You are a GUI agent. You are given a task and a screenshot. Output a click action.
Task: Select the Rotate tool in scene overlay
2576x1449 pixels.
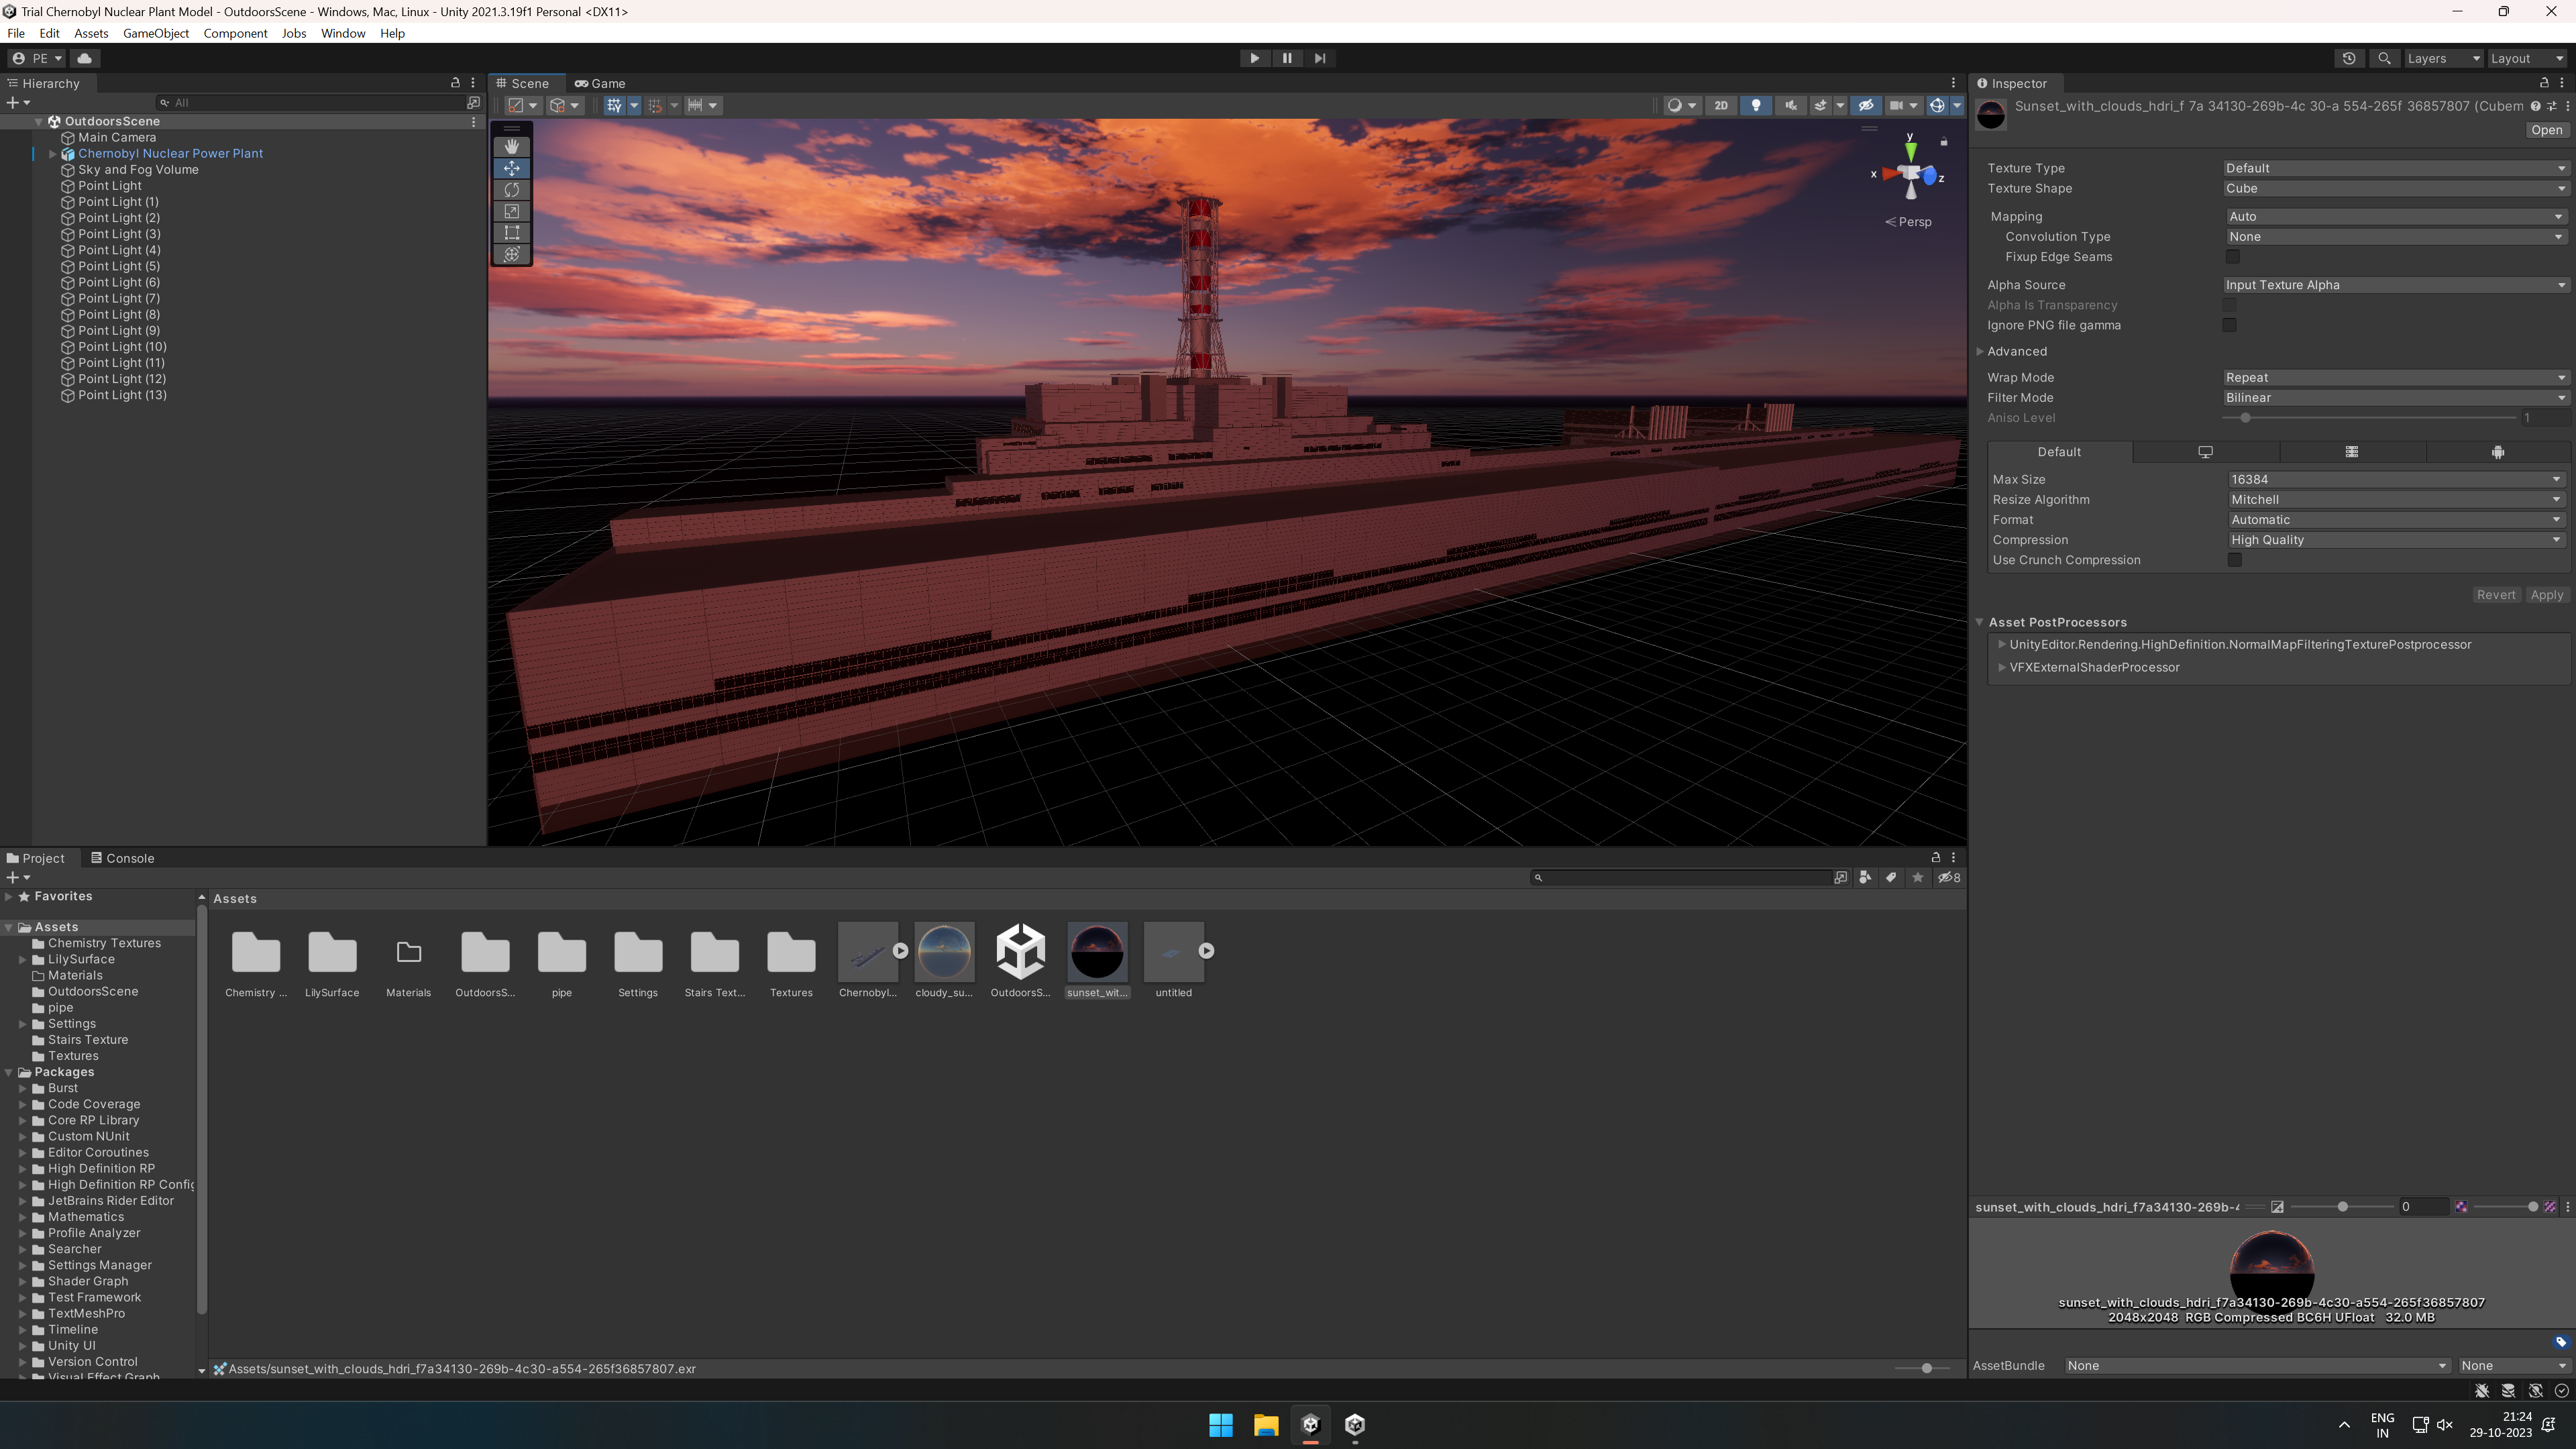tap(511, 190)
